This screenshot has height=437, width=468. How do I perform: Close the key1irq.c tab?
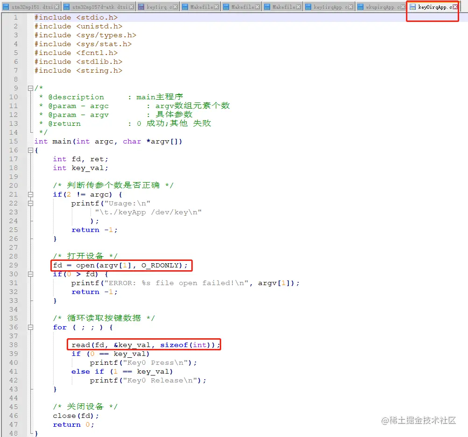tap(175, 7)
